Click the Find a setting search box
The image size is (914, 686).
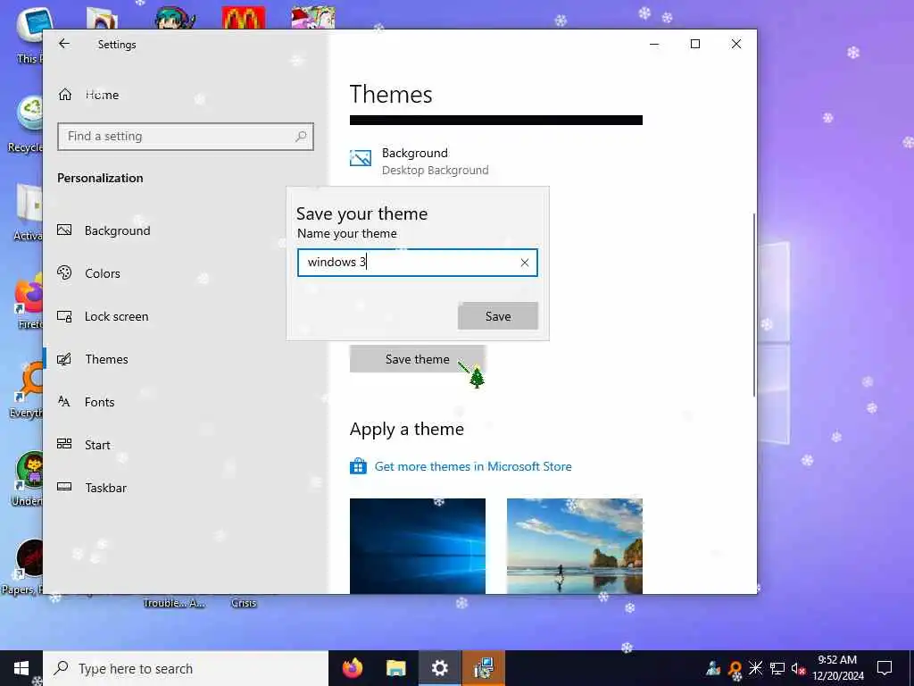(x=186, y=137)
